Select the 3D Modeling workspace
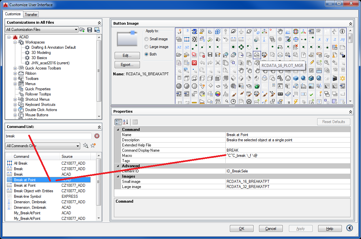Image resolution: width=361 pixels, height=239 pixels. click(41, 53)
